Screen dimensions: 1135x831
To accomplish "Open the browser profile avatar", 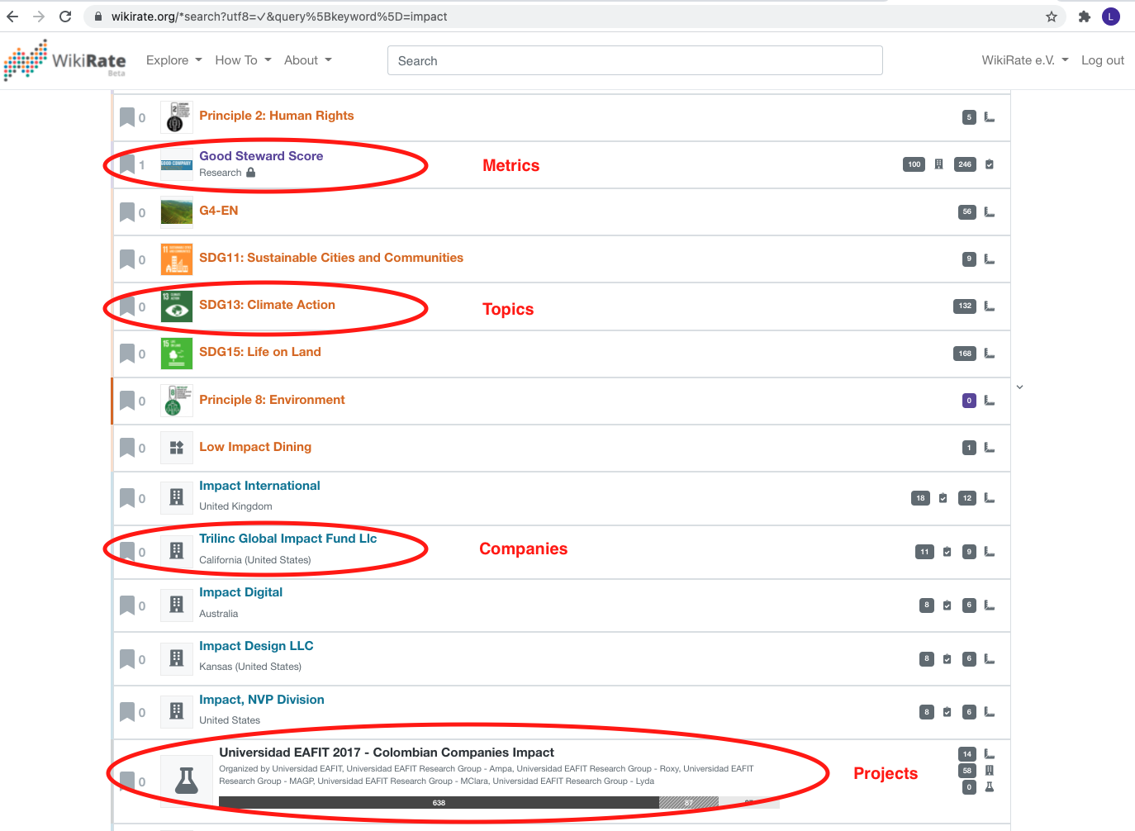I will (1111, 17).
